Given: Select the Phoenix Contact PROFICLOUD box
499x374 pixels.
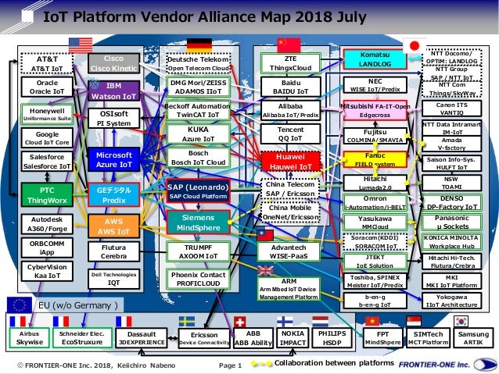Looking at the screenshot, I should (198, 279).
